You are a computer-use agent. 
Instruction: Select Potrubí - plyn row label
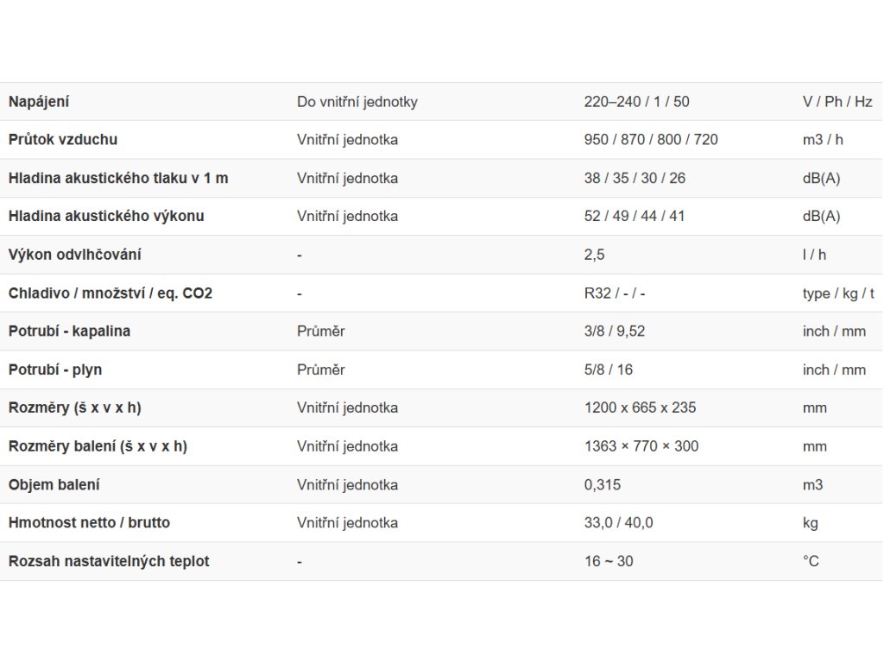[x=55, y=369]
